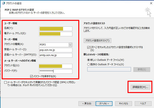
Task: Click the パスワード(P) password field
Action: coord(56,71)
